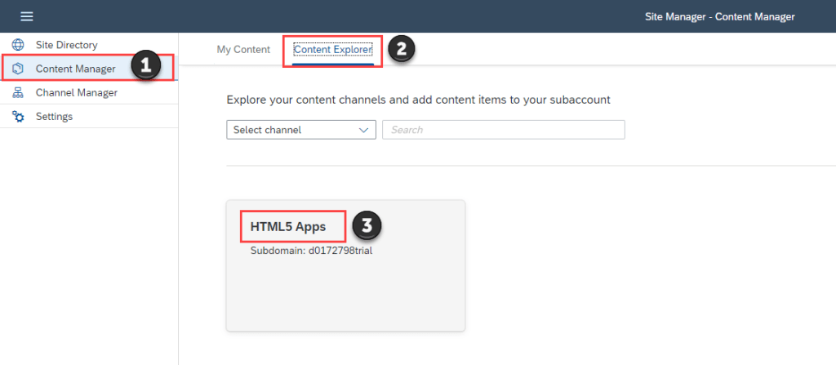
Task: Switch to the Content Explorer tab
Action: click(332, 50)
